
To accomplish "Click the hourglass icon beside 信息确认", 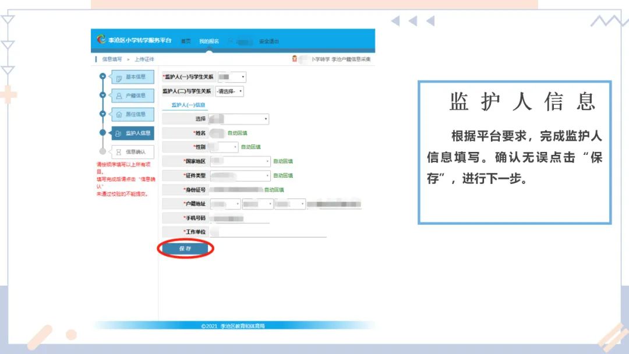I will (118, 151).
